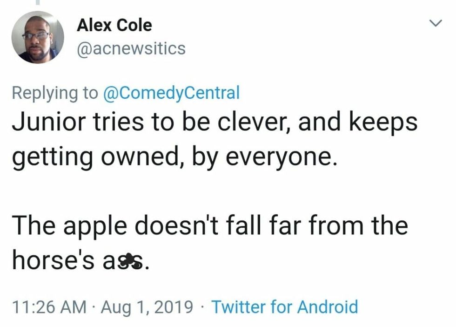Open the tweet options chevron menu

pos(435,23)
